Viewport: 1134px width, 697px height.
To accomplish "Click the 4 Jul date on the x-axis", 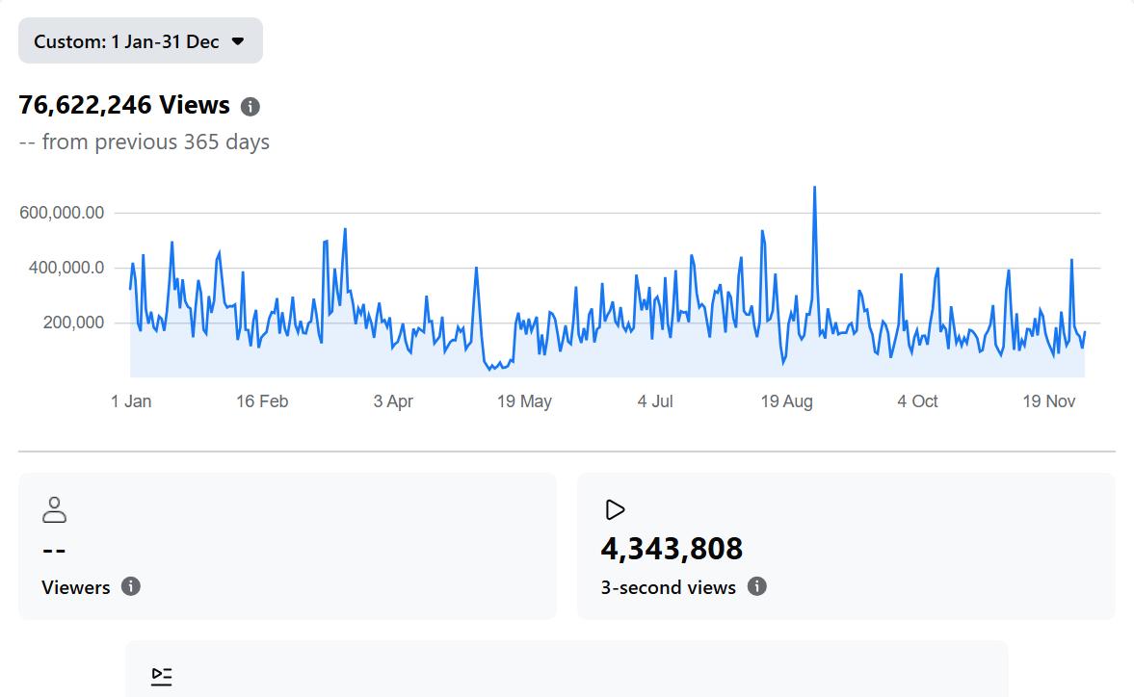I will [x=655, y=401].
